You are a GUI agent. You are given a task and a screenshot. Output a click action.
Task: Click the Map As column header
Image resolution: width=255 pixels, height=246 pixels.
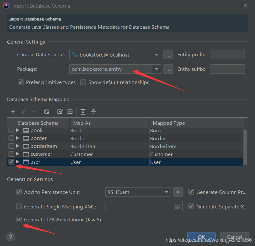[x=110, y=123]
